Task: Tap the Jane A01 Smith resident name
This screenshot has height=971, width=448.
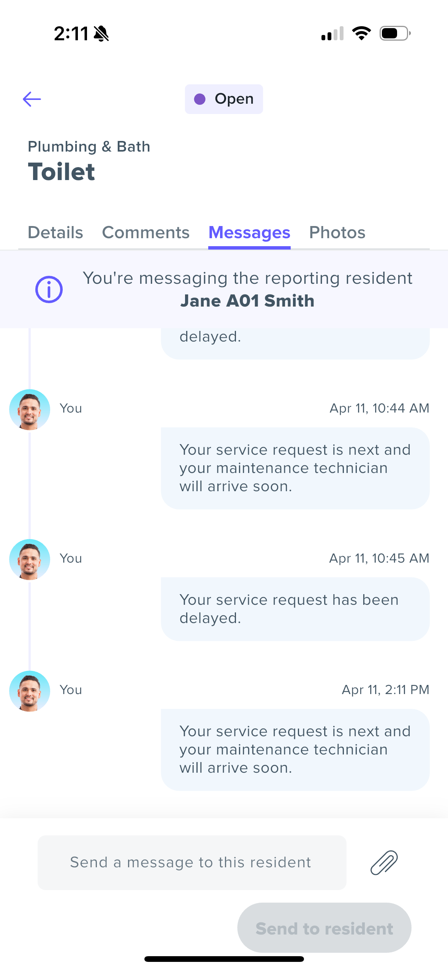Action: (x=247, y=301)
